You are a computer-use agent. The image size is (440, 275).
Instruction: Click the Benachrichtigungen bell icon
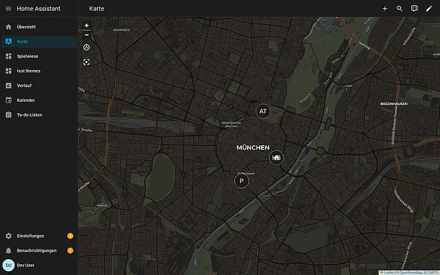point(9,251)
